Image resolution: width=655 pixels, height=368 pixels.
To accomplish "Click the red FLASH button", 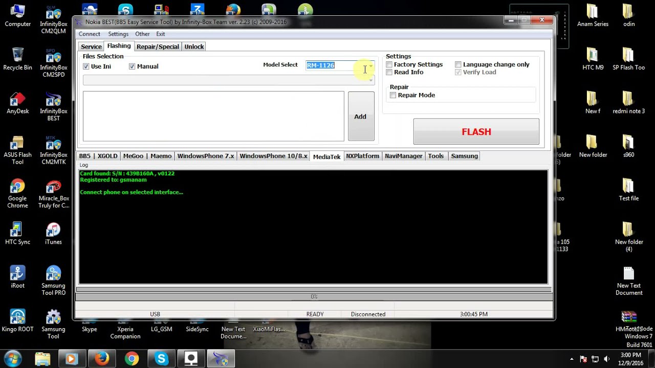I will (476, 132).
